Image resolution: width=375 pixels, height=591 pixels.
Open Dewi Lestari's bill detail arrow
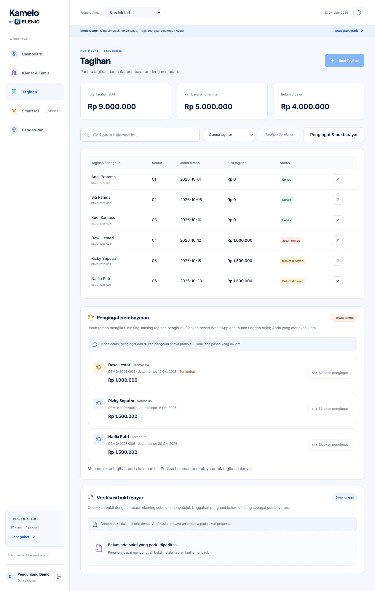point(338,240)
